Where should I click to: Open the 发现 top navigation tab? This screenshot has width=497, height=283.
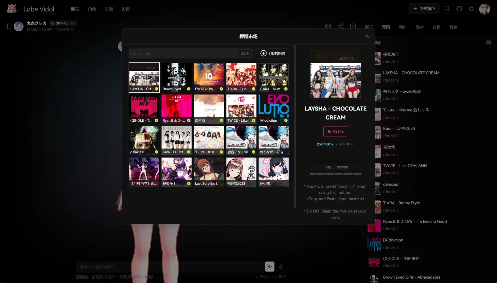109,9
